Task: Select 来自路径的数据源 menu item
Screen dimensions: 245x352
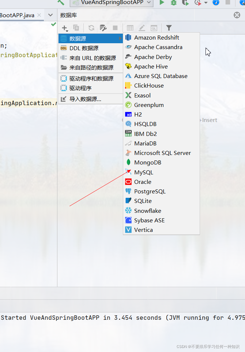Action: [x=91, y=67]
